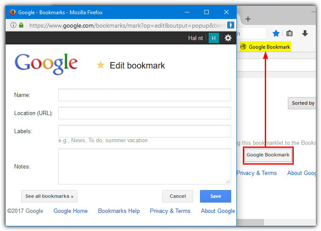Click the Hal nt account name
Viewport: 321px width, 231px height.
point(195,38)
